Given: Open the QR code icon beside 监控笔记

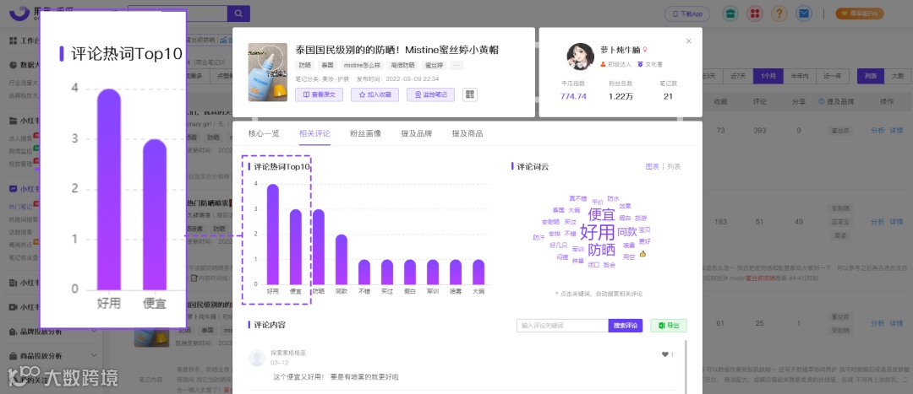Looking at the screenshot, I should click(x=470, y=94).
